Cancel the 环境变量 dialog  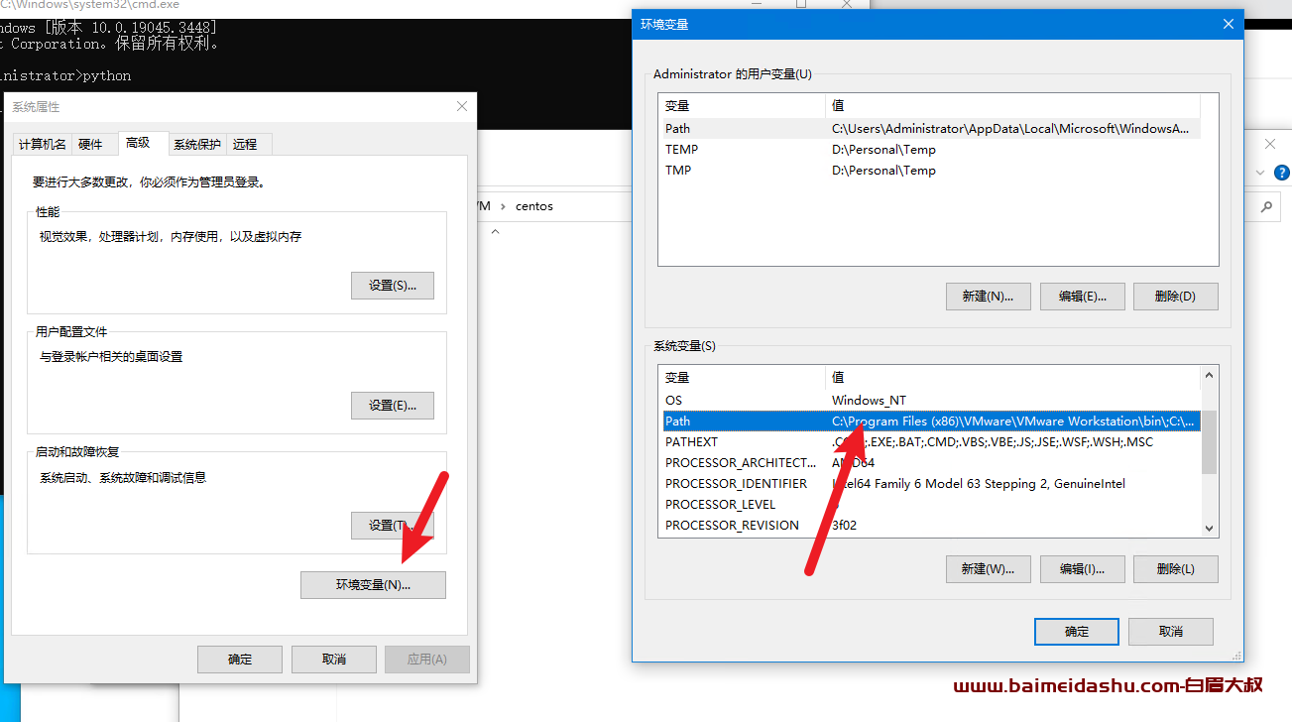(1171, 632)
